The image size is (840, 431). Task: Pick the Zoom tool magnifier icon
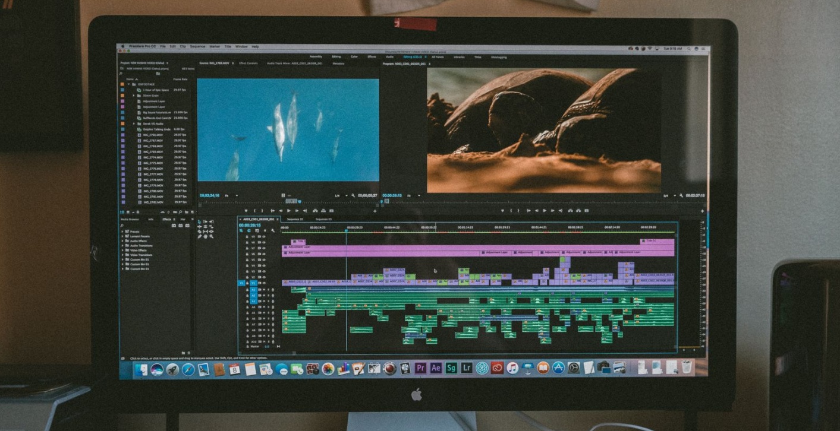[x=211, y=236]
